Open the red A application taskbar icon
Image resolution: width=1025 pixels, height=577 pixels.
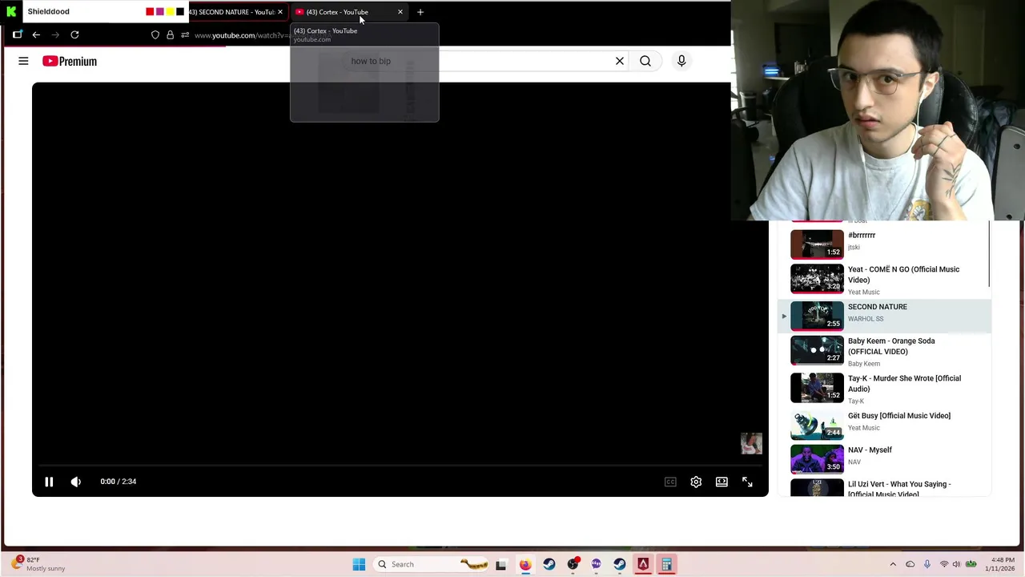pyautogui.click(x=643, y=564)
